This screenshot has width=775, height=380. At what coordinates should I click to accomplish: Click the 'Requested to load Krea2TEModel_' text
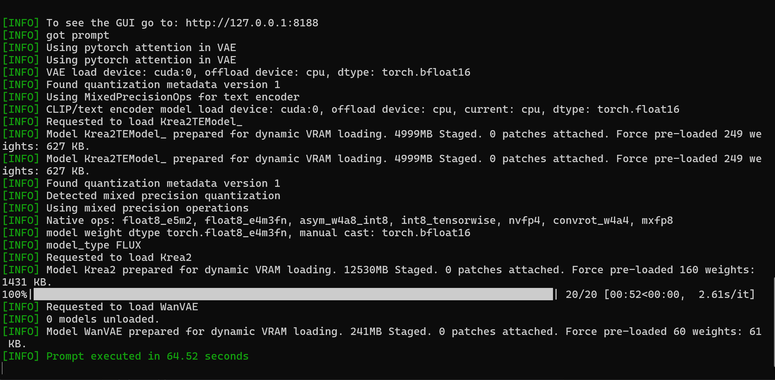tap(144, 121)
